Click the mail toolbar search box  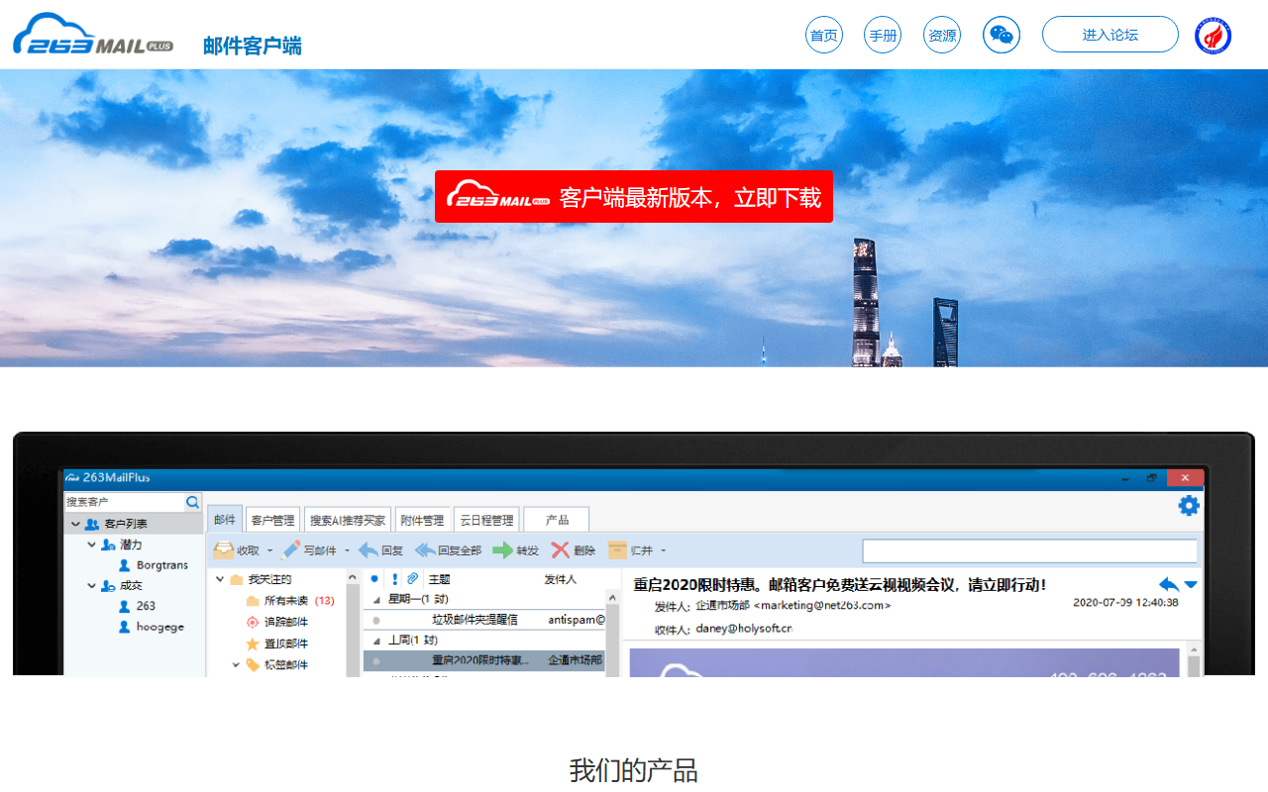point(1030,550)
